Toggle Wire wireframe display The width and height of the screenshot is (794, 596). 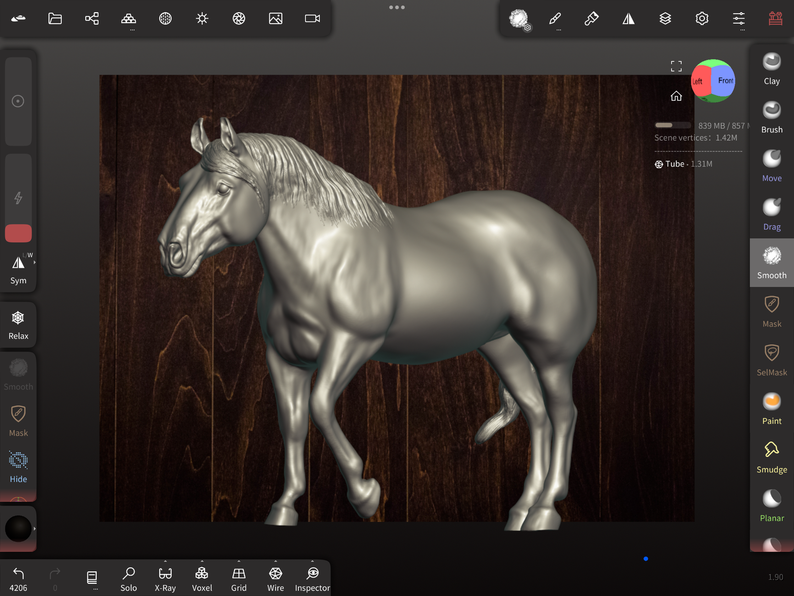coord(275,579)
